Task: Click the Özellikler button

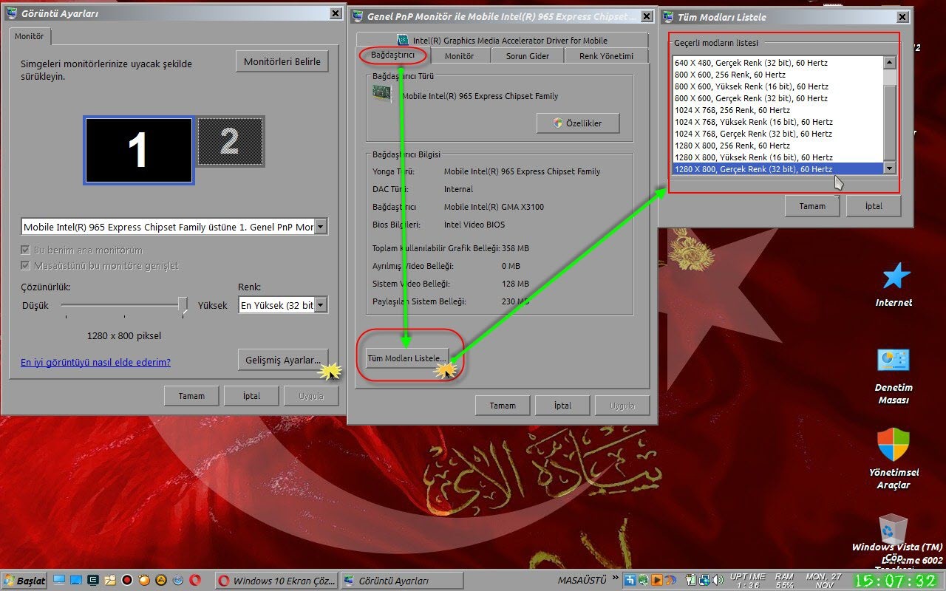Action: pos(578,123)
